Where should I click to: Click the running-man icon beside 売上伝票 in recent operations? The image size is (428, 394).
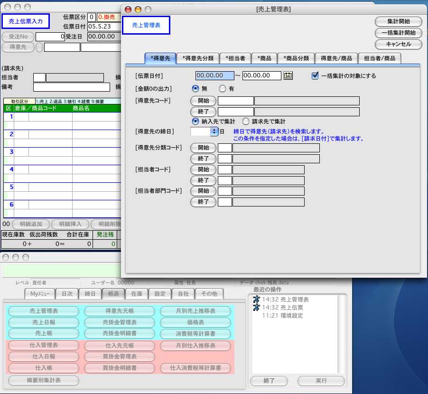click(x=256, y=308)
